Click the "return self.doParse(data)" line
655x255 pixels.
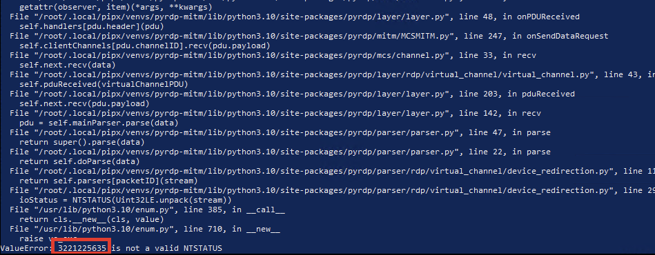coord(79,161)
